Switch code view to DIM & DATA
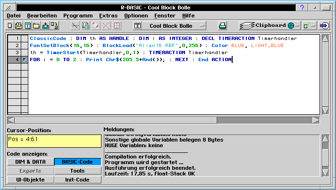This screenshot has width=336, height=190. (x=30, y=162)
